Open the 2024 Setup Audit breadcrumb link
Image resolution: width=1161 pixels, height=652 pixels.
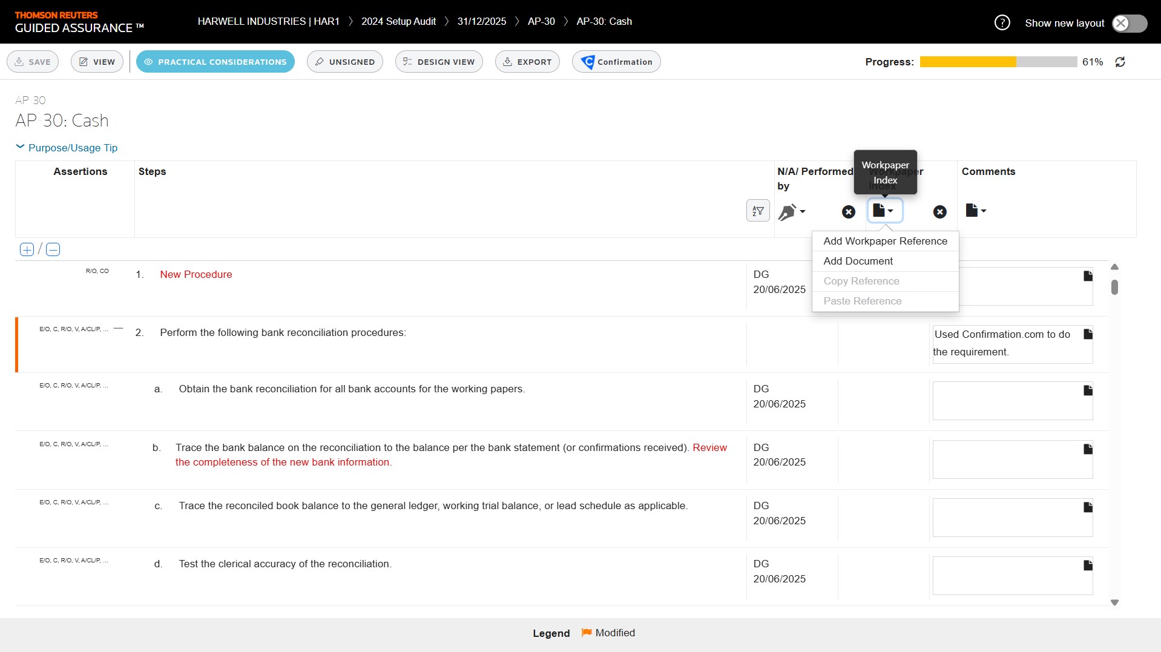pyautogui.click(x=398, y=21)
